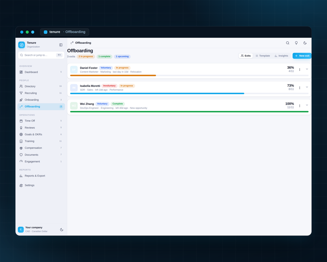Image resolution: width=327 pixels, height=262 pixels.
Task: Click Voluntary tag on Daniel Foster
Action: [x=106, y=68]
